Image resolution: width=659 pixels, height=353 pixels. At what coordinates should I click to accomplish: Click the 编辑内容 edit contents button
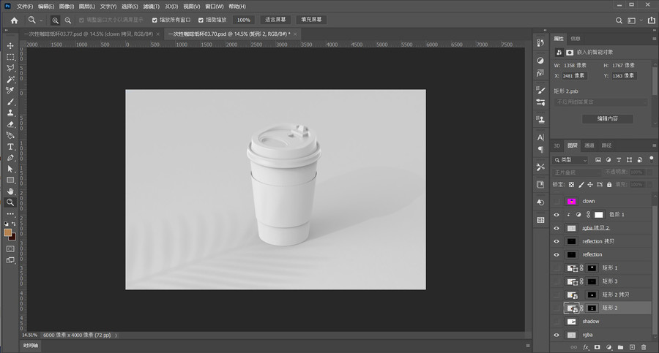[607, 119]
